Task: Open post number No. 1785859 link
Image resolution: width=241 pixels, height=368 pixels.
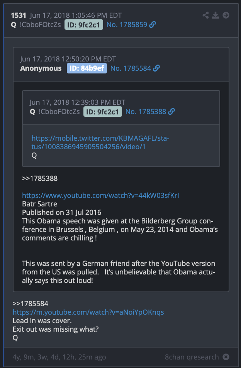Action: point(127,25)
